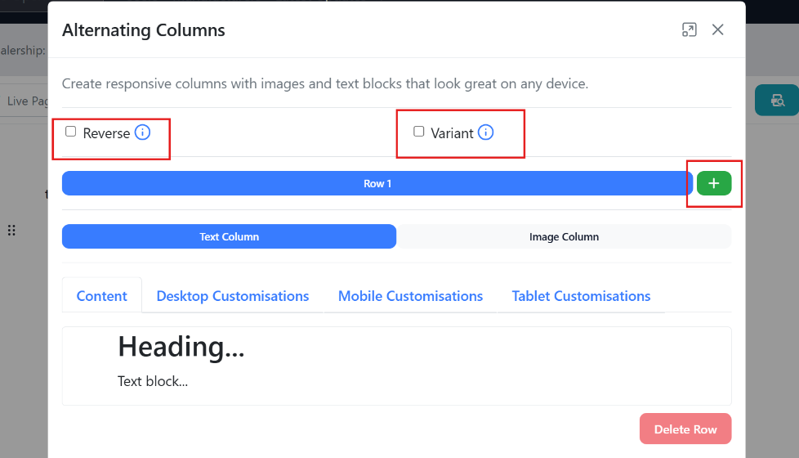Screen dimensions: 799x458
Task: Click the Text block placeholder
Action: point(153,381)
